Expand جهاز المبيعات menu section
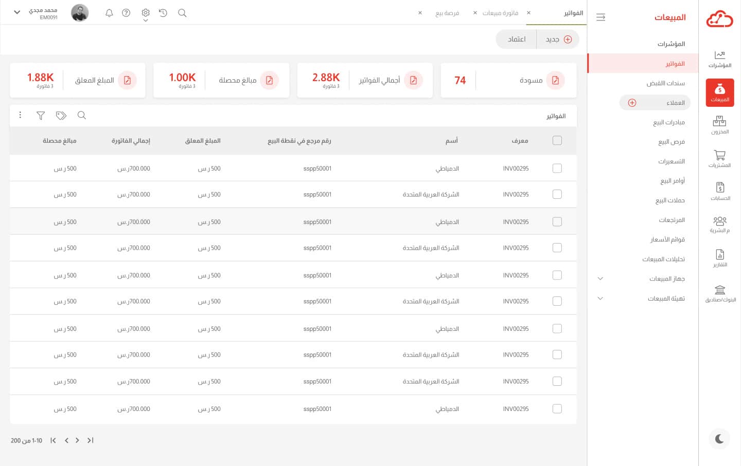 [x=600, y=278]
